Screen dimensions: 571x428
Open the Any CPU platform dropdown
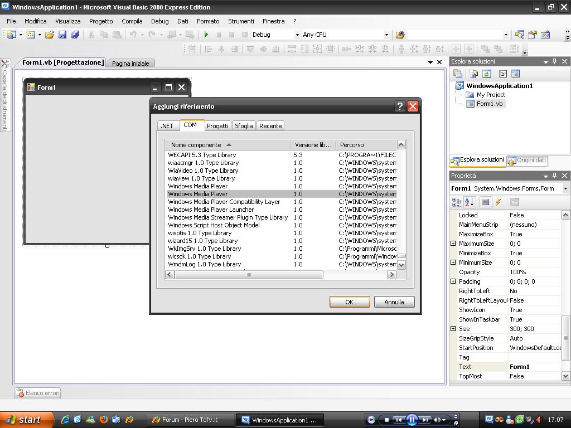click(x=386, y=35)
